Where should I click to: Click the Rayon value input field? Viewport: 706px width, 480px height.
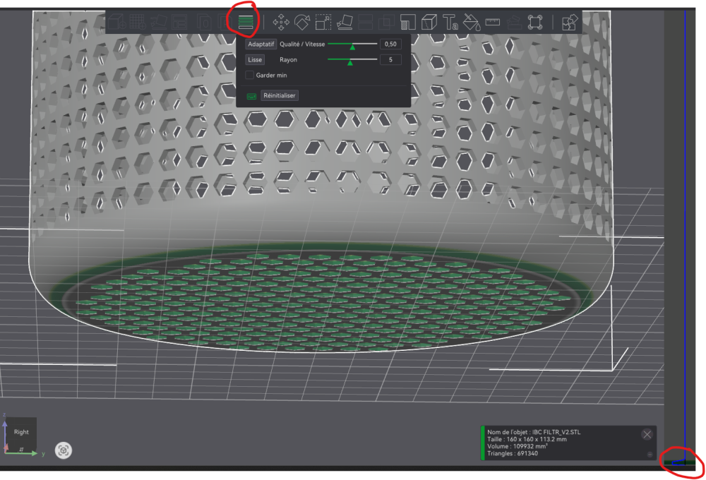click(390, 60)
